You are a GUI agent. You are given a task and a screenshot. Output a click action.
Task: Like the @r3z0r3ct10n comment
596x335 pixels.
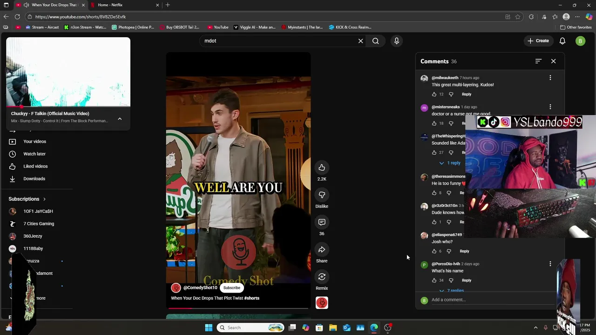pos(434,222)
